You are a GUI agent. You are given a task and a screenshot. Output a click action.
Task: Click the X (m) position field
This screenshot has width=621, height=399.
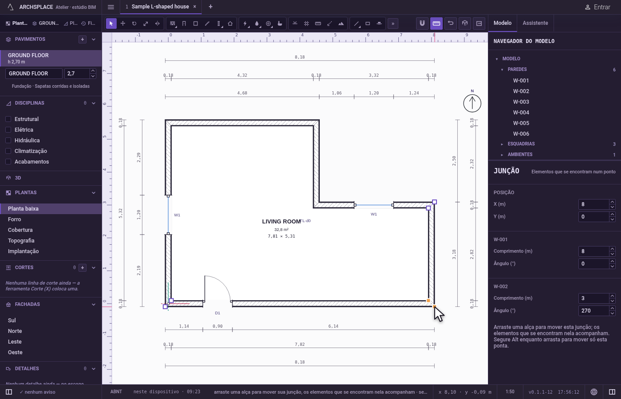click(x=594, y=204)
